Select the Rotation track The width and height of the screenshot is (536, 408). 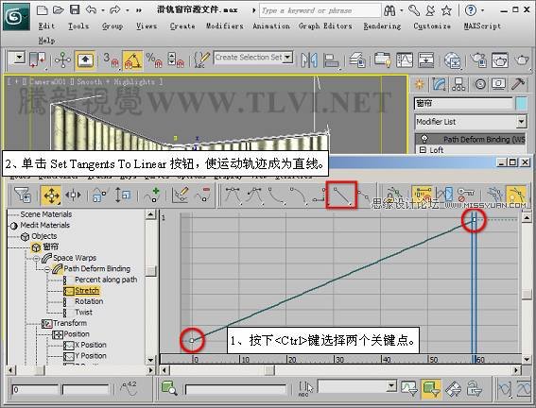coord(89,301)
